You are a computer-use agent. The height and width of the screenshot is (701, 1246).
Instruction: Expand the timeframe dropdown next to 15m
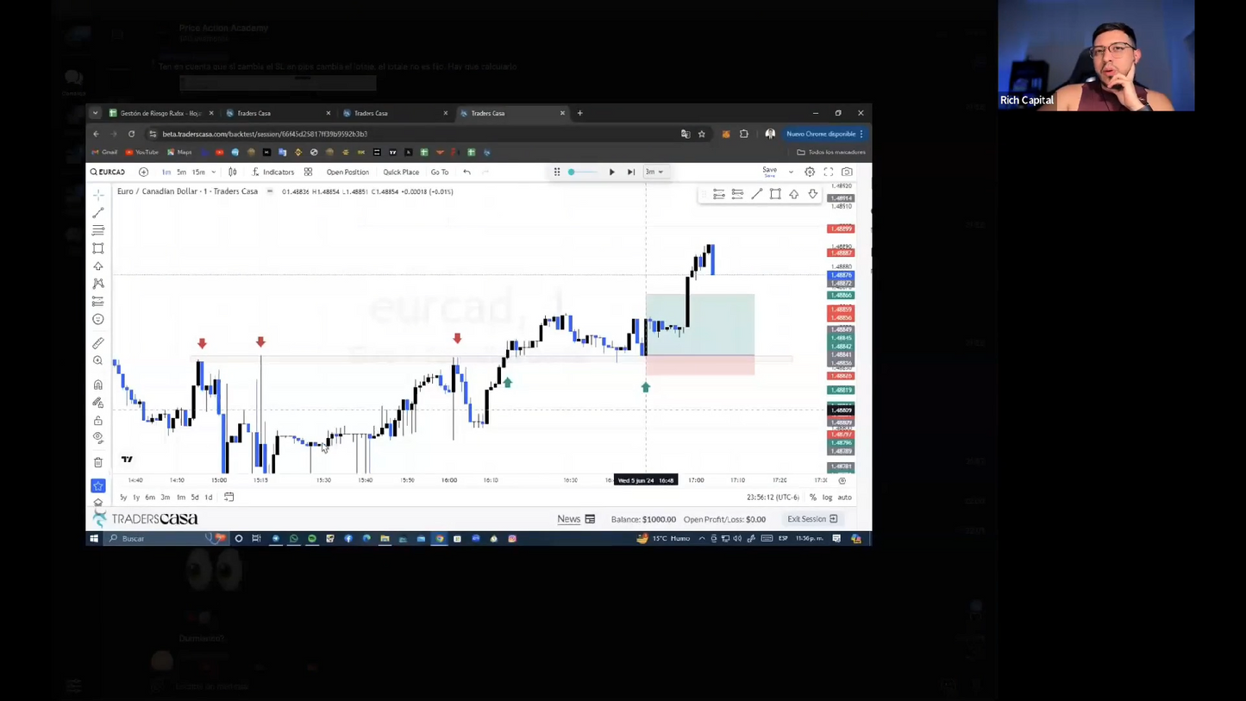pyautogui.click(x=214, y=172)
